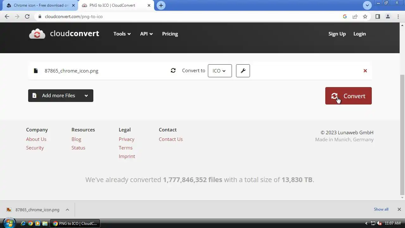Go back using the browser back arrow
Viewport: 405px width, 228px height.
pyautogui.click(x=7, y=16)
